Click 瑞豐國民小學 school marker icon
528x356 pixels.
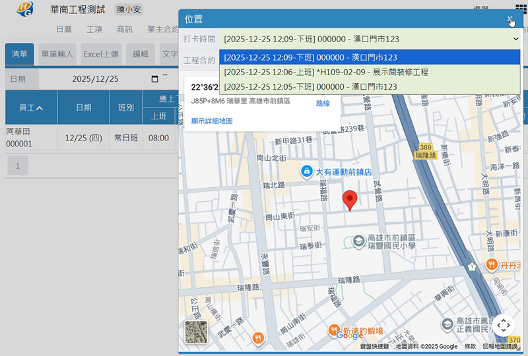coord(358,241)
